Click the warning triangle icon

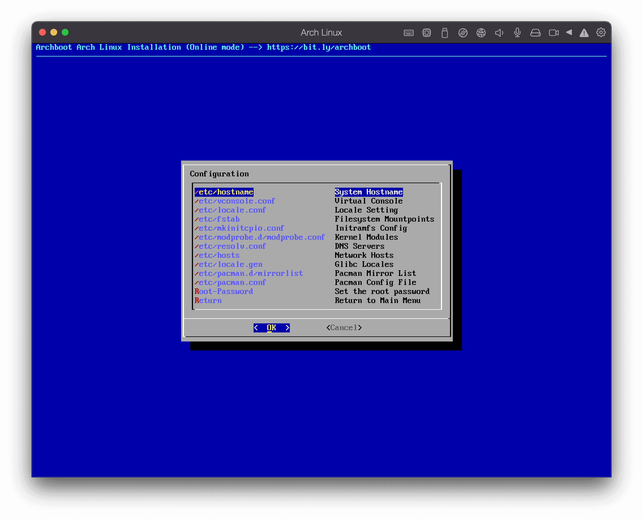(584, 33)
